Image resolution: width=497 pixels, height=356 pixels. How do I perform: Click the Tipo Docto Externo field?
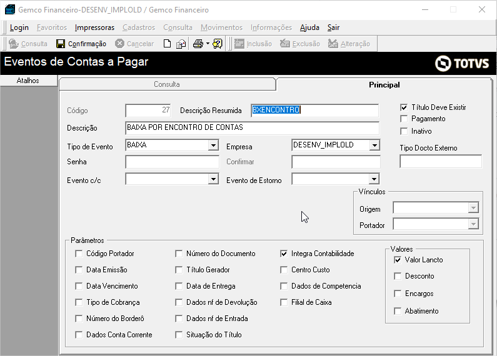point(441,161)
